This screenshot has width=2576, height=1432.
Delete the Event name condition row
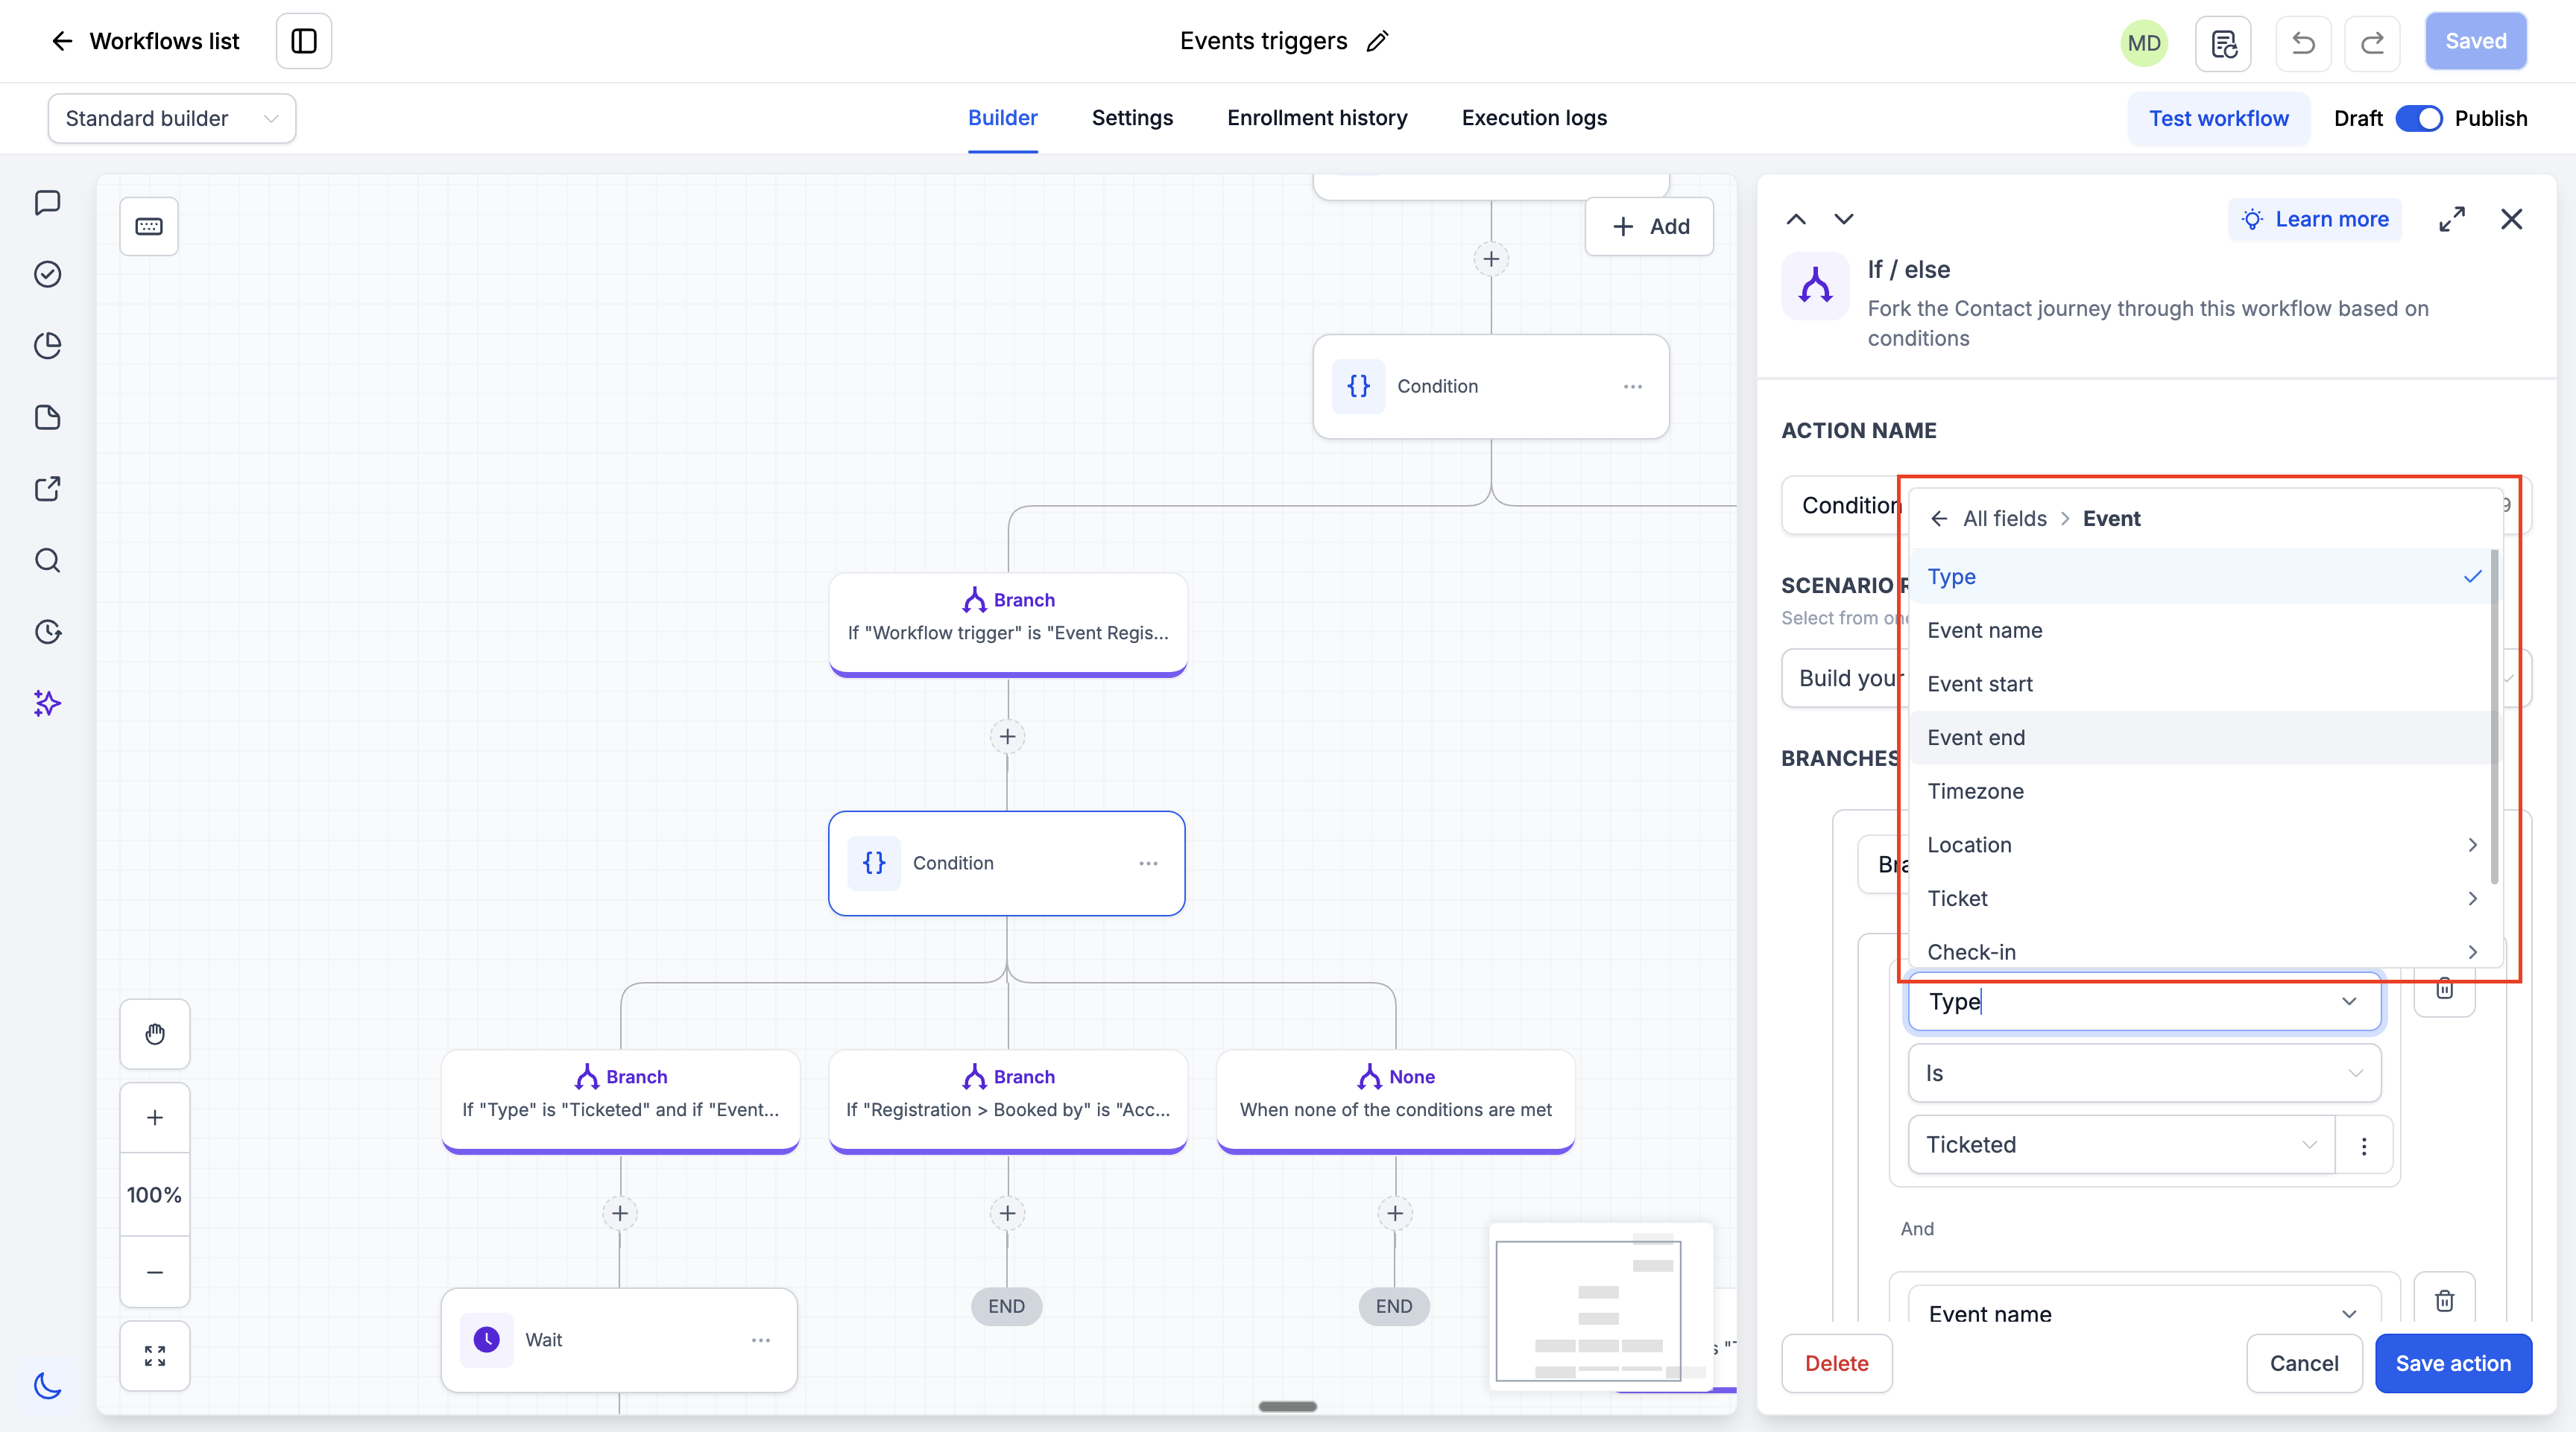click(2445, 1300)
